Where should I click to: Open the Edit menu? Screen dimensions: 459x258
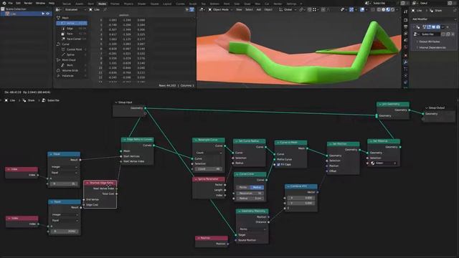[x=18, y=3]
